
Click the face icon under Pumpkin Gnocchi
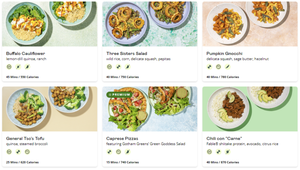tap(219, 67)
